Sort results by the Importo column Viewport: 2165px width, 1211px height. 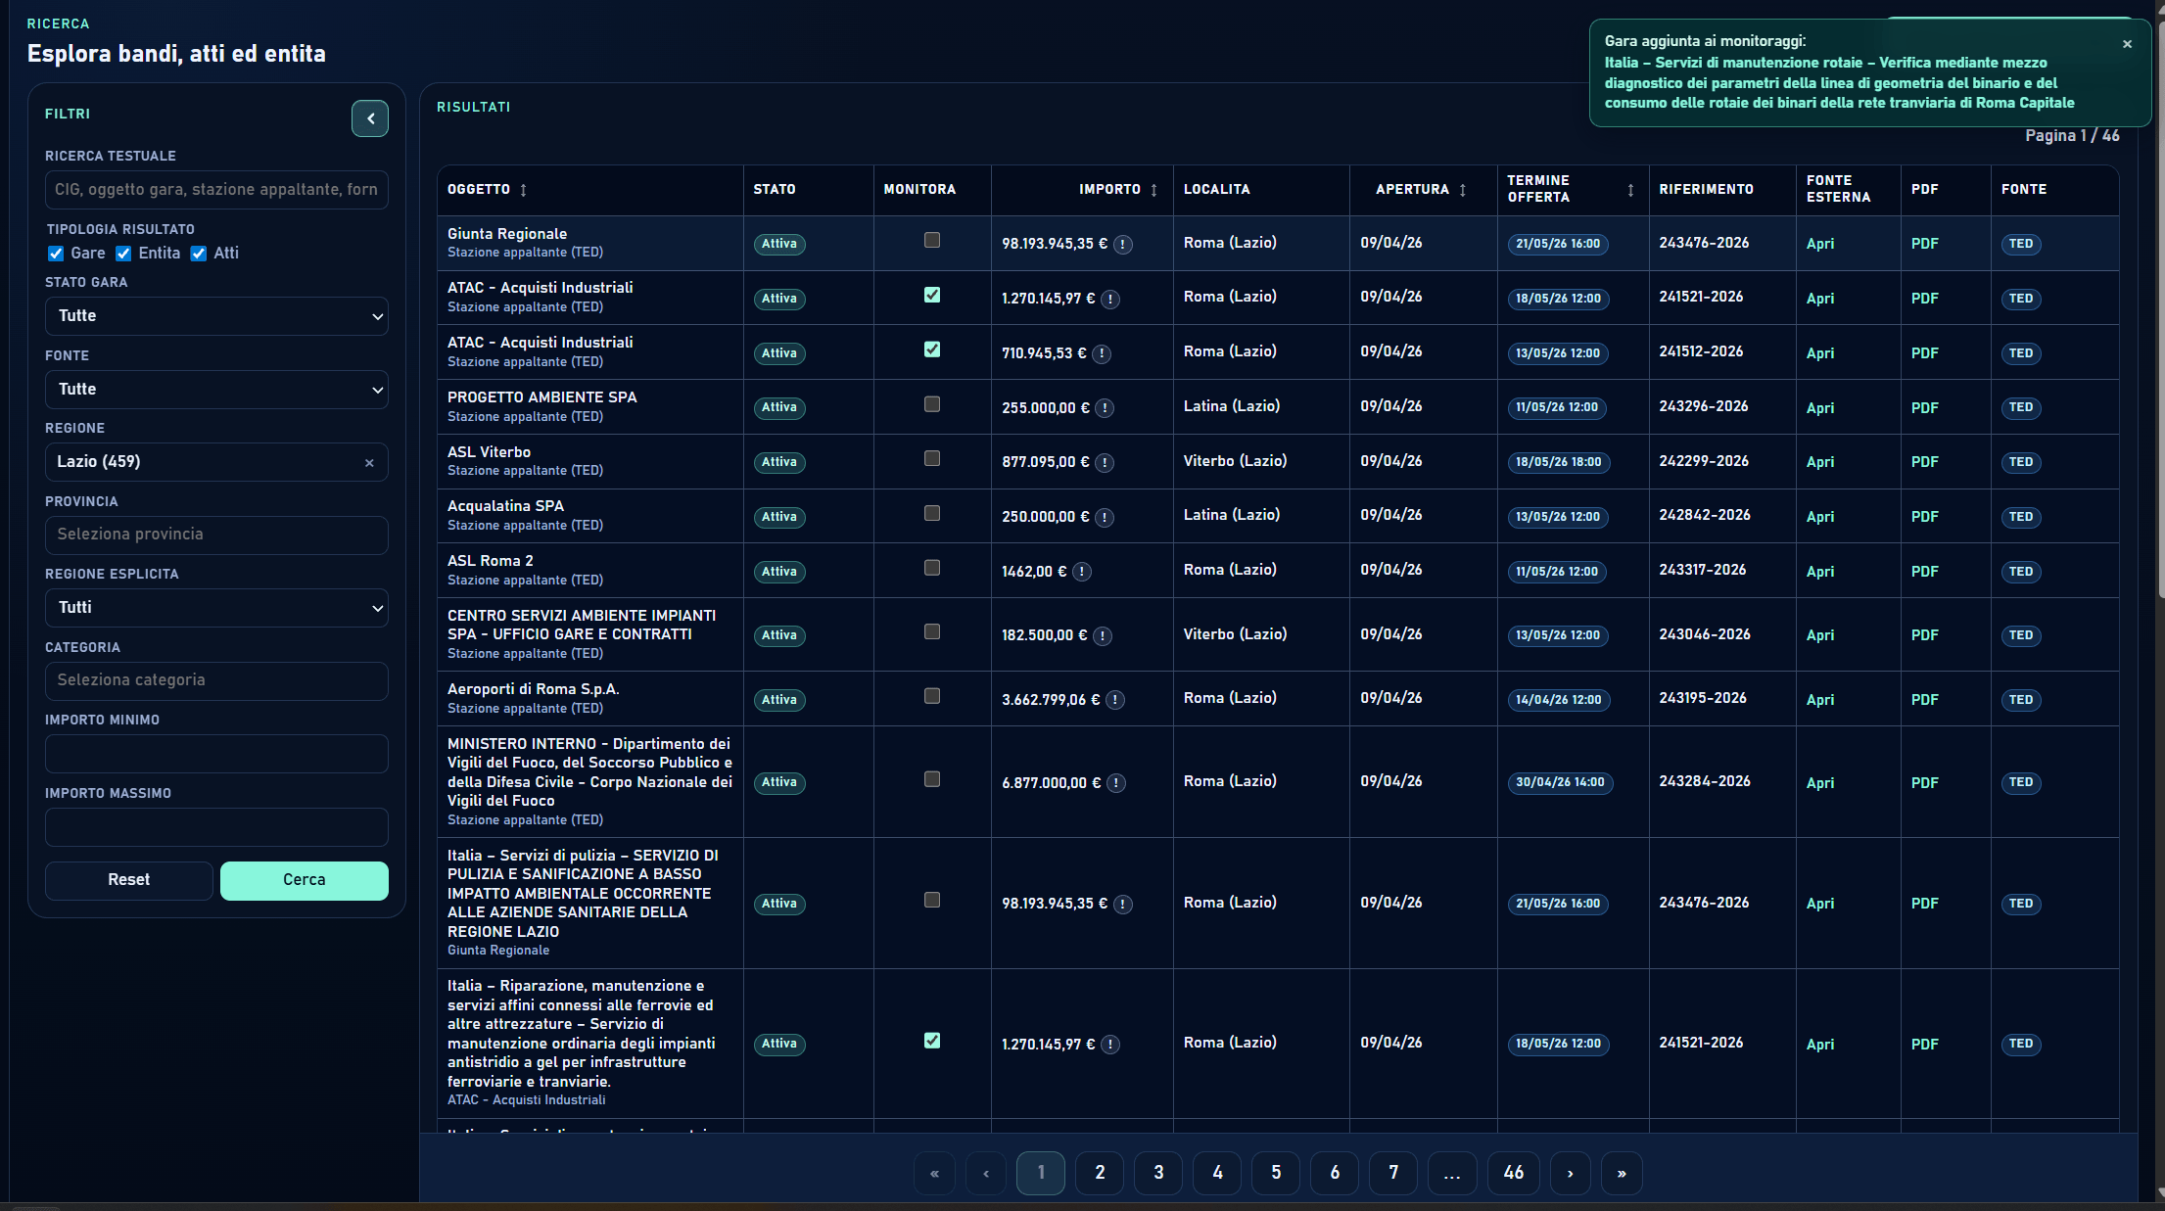[1153, 190]
